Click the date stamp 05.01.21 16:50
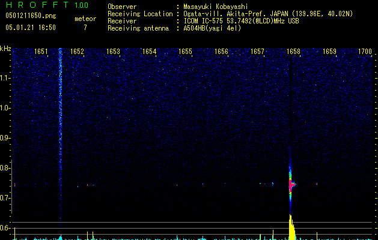 [x=31, y=28]
